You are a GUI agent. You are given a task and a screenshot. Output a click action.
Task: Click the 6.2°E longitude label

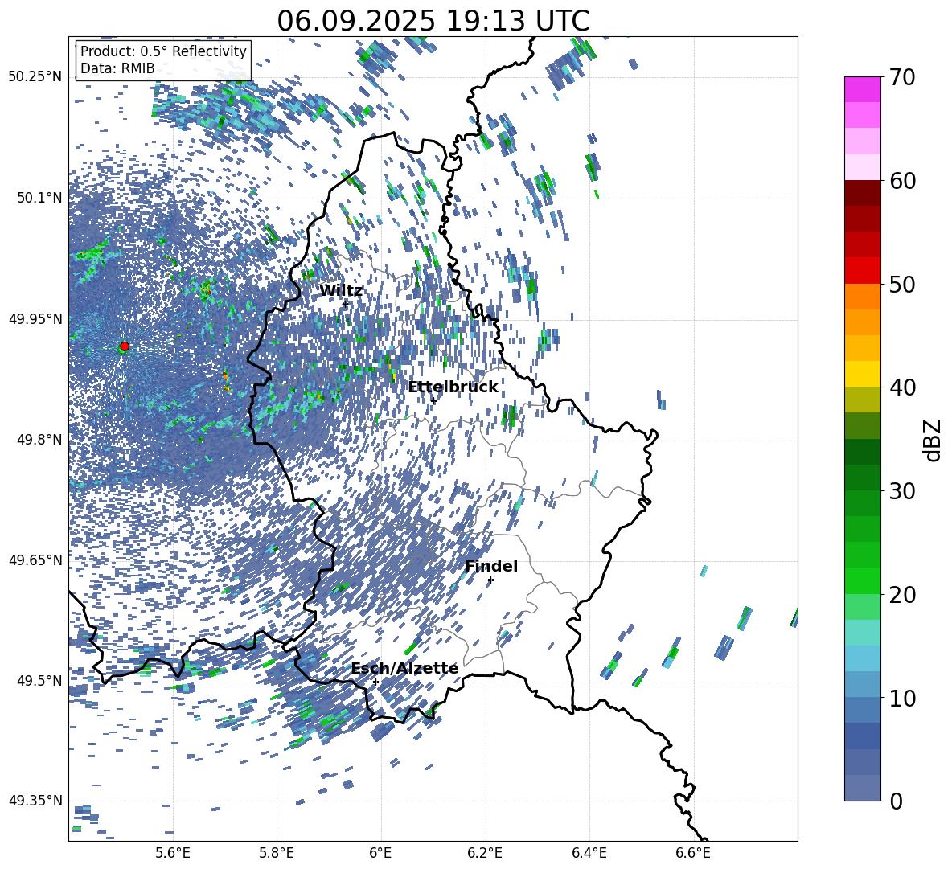(485, 853)
